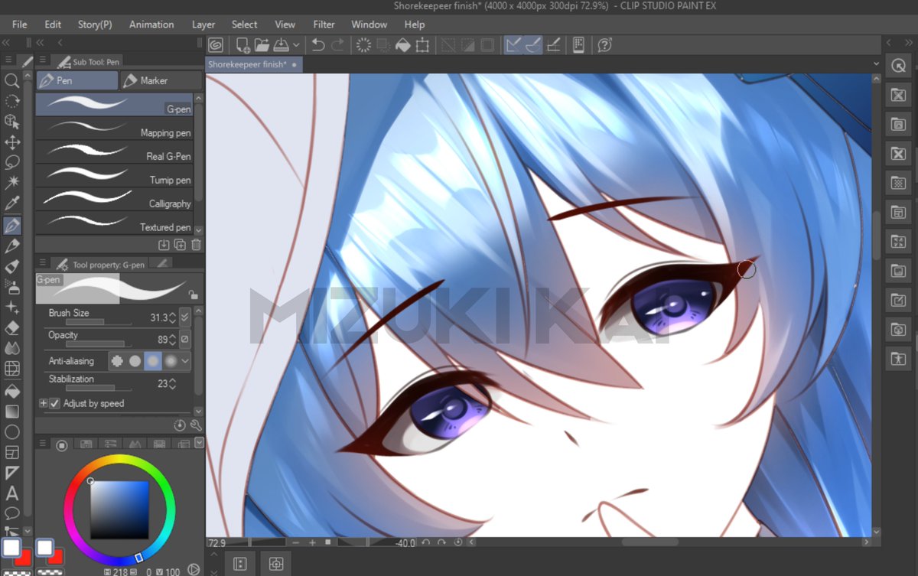This screenshot has width=918, height=576.
Task: Expand Adjust by speed plus expander
Action: pyautogui.click(x=44, y=403)
